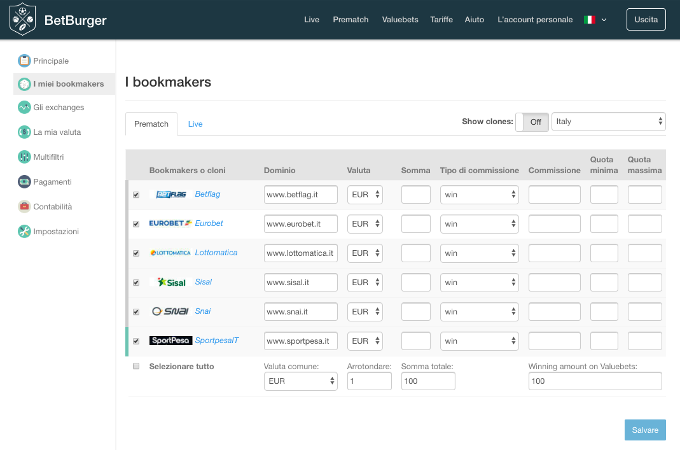This screenshot has height=450, width=680.
Task: Click the Winning amount on Valuebets field
Action: tap(595, 381)
